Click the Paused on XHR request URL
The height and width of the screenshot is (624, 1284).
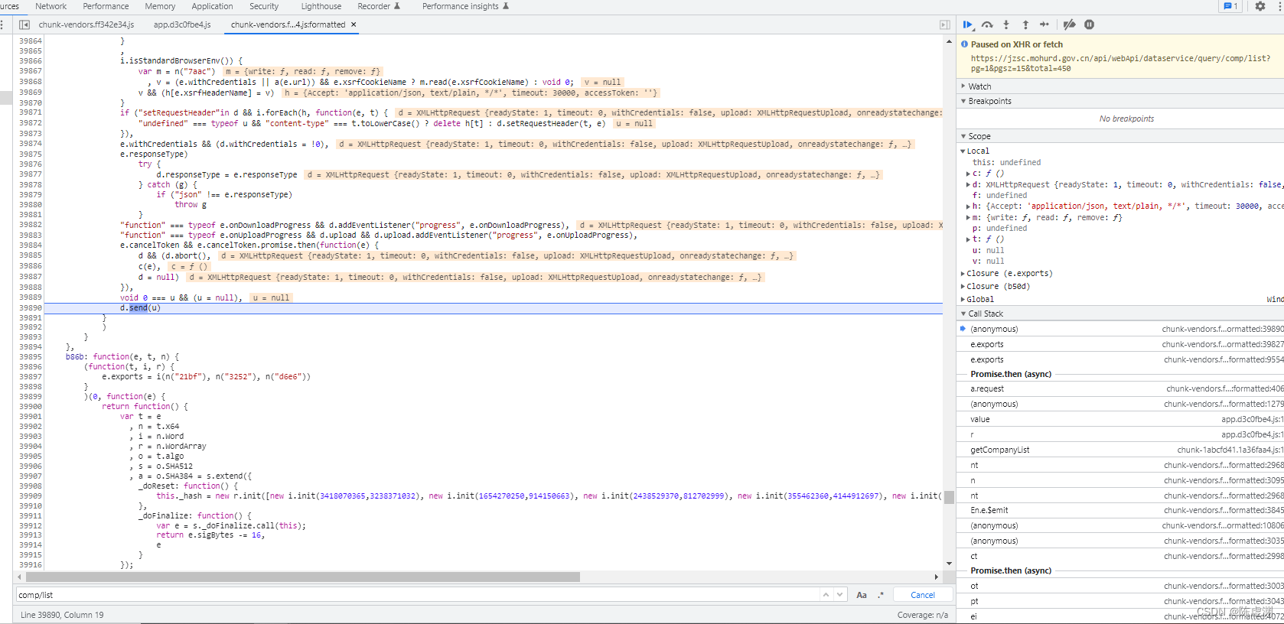[x=1120, y=63]
